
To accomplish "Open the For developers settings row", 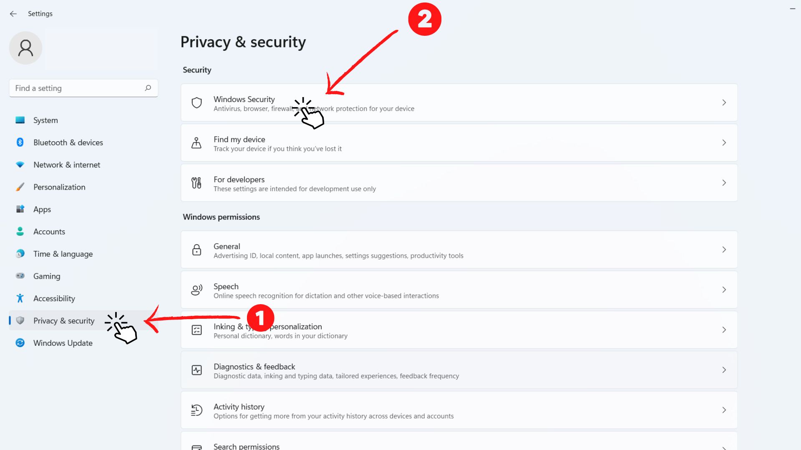I will pos(417,183).
